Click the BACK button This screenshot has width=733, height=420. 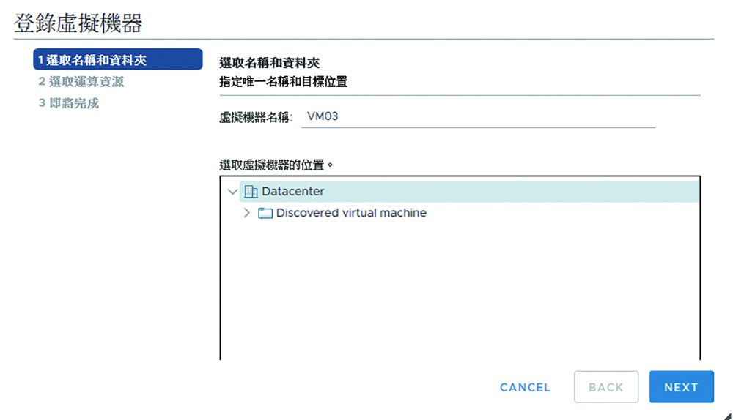(606, 387)
